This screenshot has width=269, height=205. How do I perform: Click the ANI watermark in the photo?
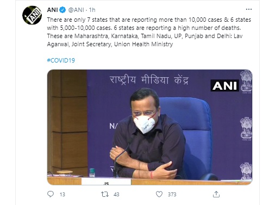click(x=224, y=85)
